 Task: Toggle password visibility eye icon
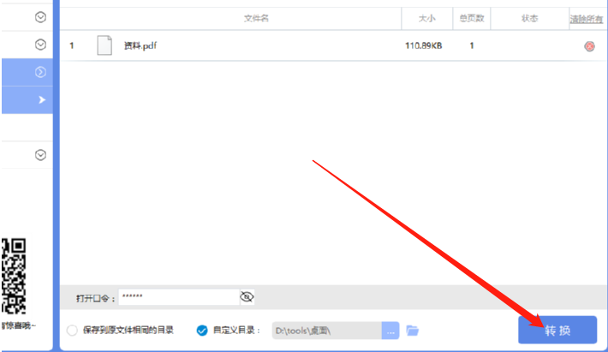[x=247, y=297]
